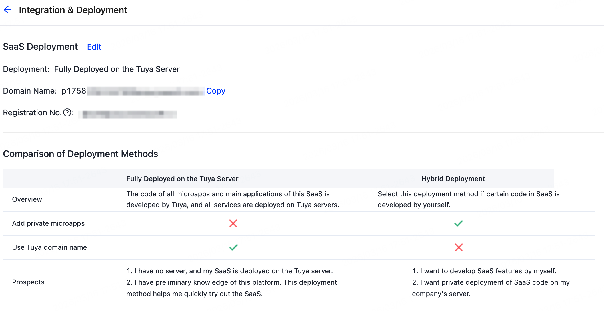Copy the domain name using the Copy link
The width and height of the screenshot is (604, 311).
tap(215, 91)
